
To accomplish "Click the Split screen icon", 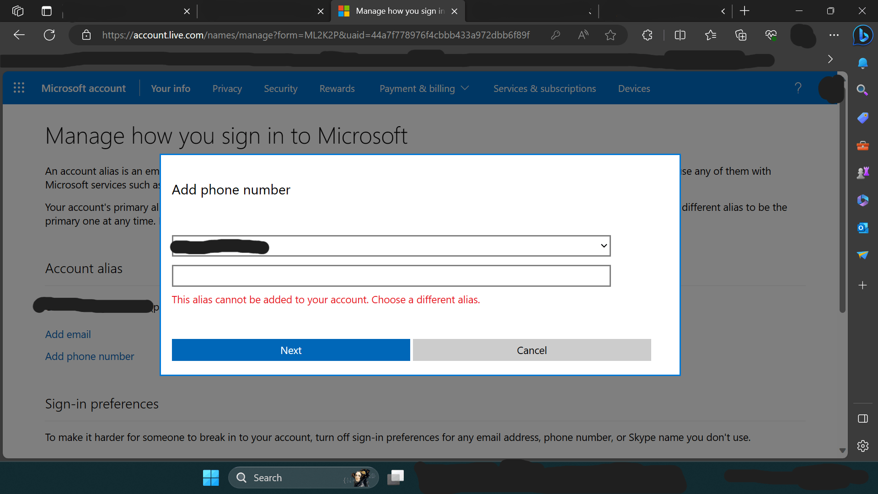I will point(680,35).
